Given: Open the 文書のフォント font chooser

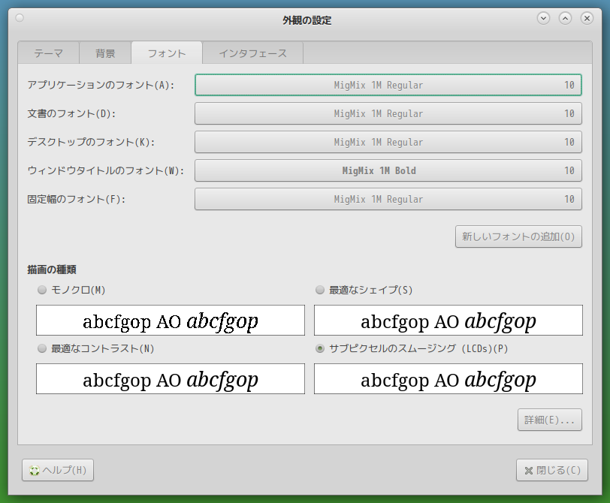Looking at the screenshot, I should point(388,113).
